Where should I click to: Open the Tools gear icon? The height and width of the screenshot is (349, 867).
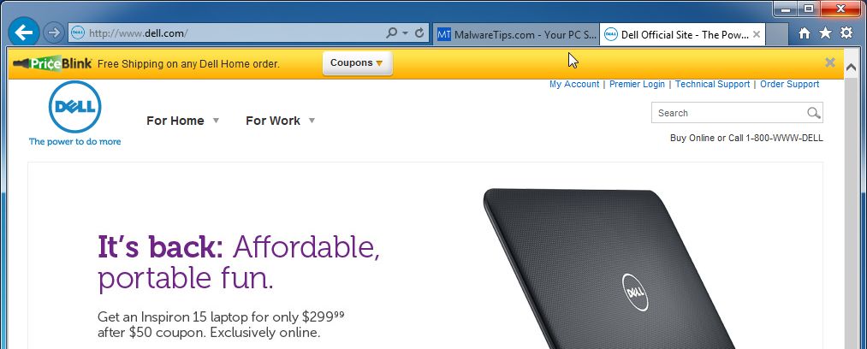click(x=846, y=33)
